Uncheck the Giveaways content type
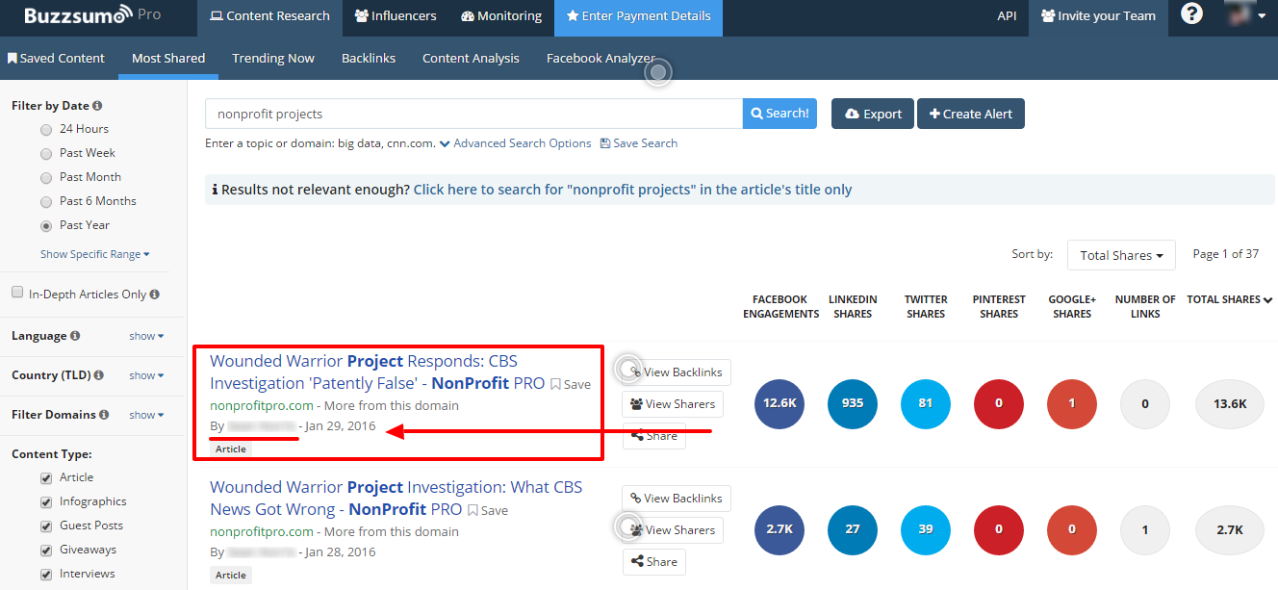1278x590 pixels. (46, 550)
